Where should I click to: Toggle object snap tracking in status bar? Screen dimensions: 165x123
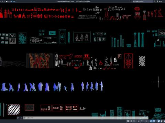[151, 121]
